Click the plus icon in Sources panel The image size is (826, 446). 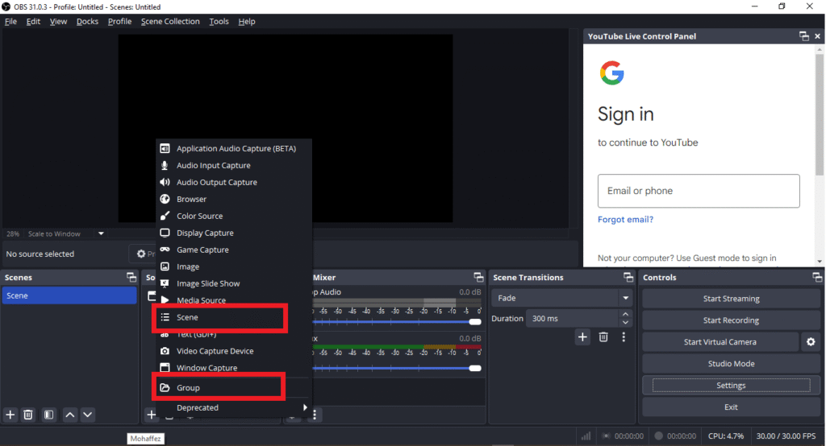click(x=151, y=415)
